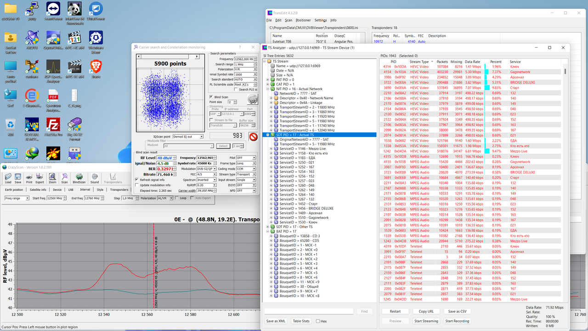Click the Export icon in CrazyScan toolbar
The height and width of the screenshot is (331, 588).
click(x=40, y=177)
